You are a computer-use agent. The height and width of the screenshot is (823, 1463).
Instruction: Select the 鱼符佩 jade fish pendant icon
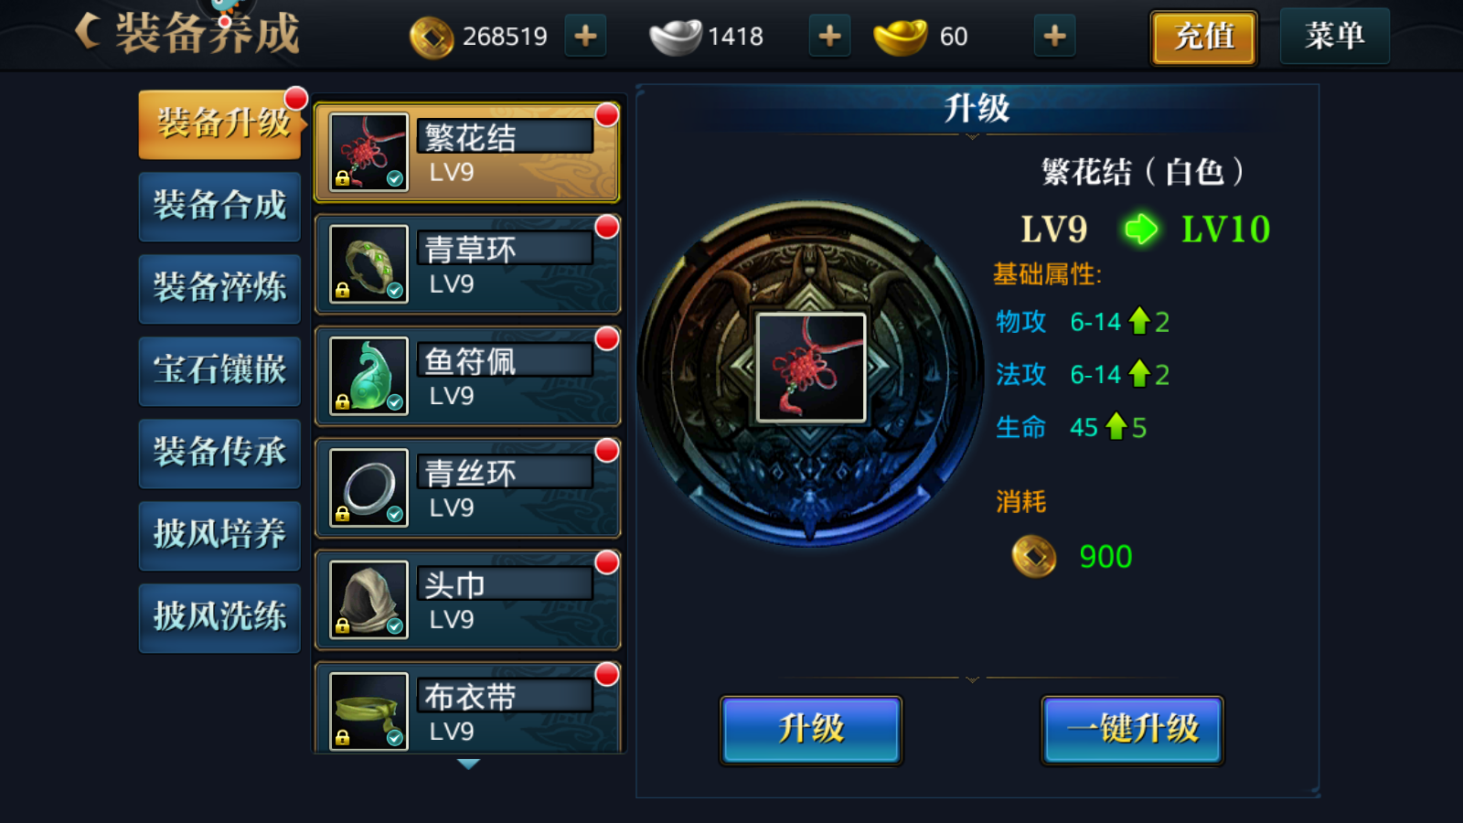pyautogui.click(x=368, y=376)
